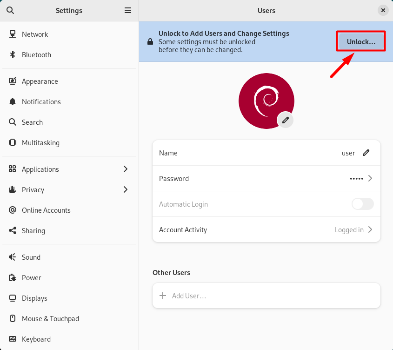Open Account Activity via its chevron
This screenshot has height=350, width=393.
tap(370, 229)
